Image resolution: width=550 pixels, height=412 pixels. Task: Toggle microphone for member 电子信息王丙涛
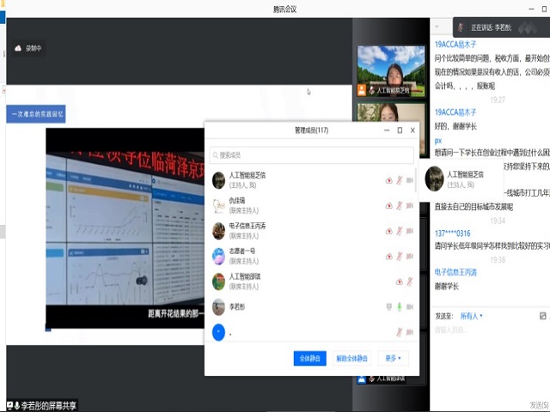click(x=399, y=231)
